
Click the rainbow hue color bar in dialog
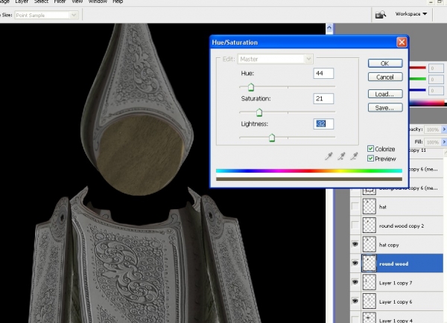[x=309, y=171]
